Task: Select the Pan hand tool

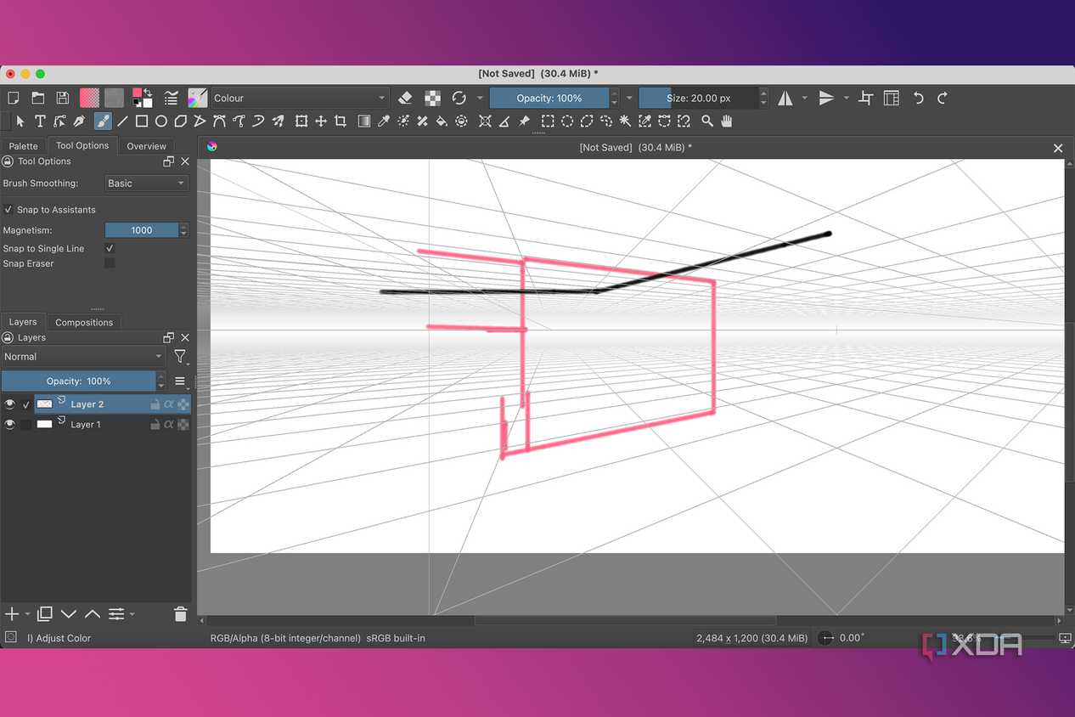Action: click(727, 121)
